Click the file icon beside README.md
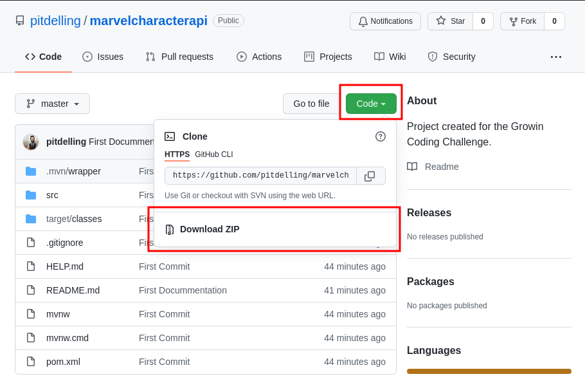 pyautogui.click(x=31, y=290)
